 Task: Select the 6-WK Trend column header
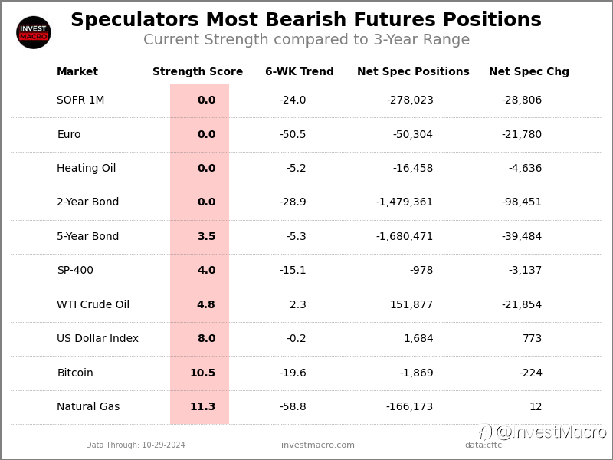(x=300, y=72)
